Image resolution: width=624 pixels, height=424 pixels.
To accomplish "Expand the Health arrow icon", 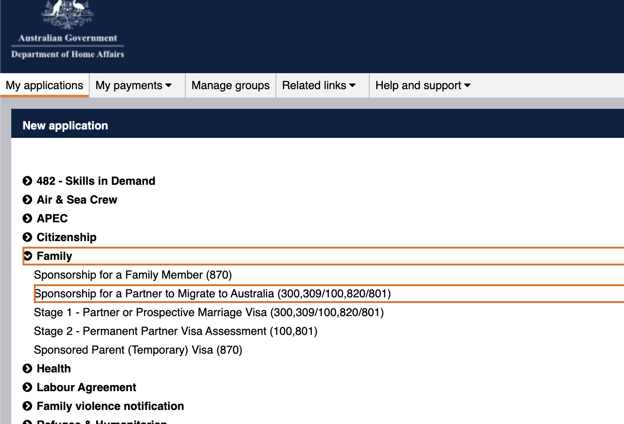I will [27, 368].
